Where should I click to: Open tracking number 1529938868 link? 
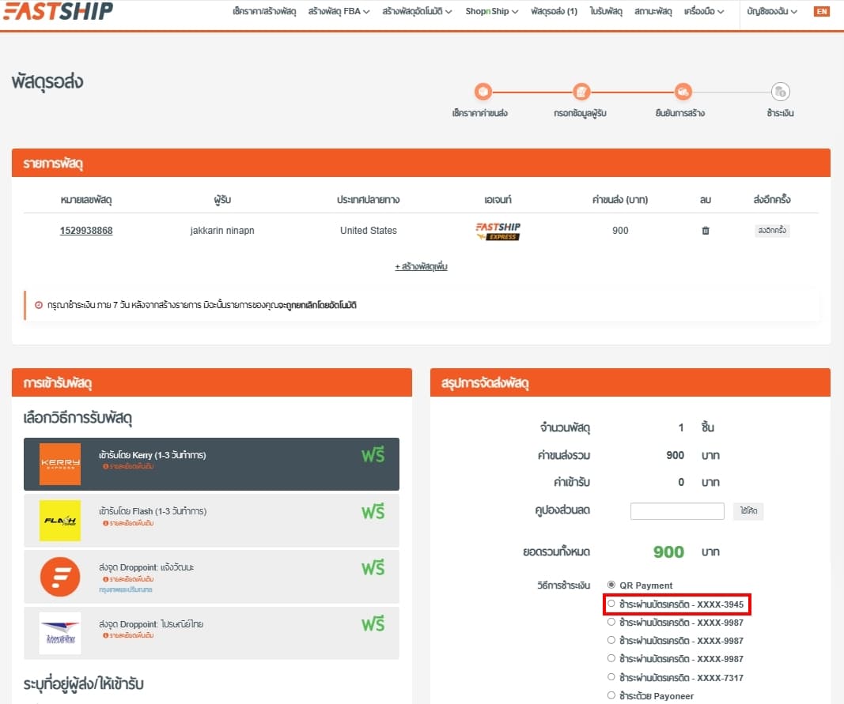click(86, 231)
